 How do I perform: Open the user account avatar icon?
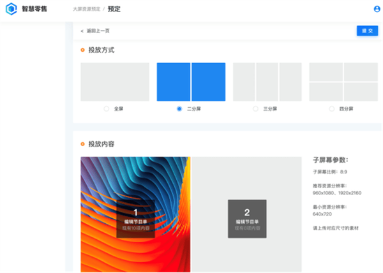(x=377, y=9)
